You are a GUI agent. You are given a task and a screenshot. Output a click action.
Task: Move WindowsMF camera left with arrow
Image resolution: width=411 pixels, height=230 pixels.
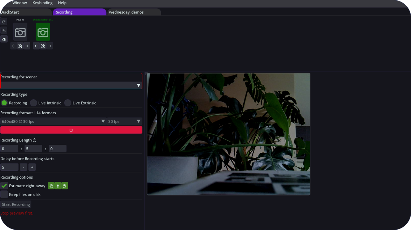36,46
